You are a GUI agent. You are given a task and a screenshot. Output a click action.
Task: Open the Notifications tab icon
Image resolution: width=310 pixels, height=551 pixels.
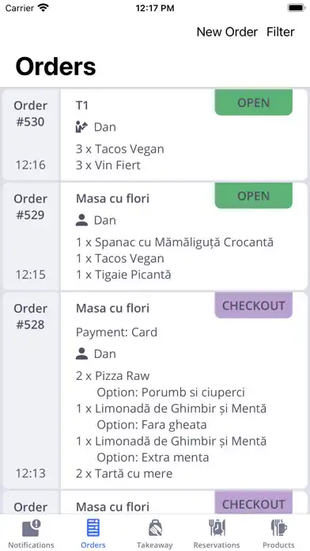click(x=32, y=528)
